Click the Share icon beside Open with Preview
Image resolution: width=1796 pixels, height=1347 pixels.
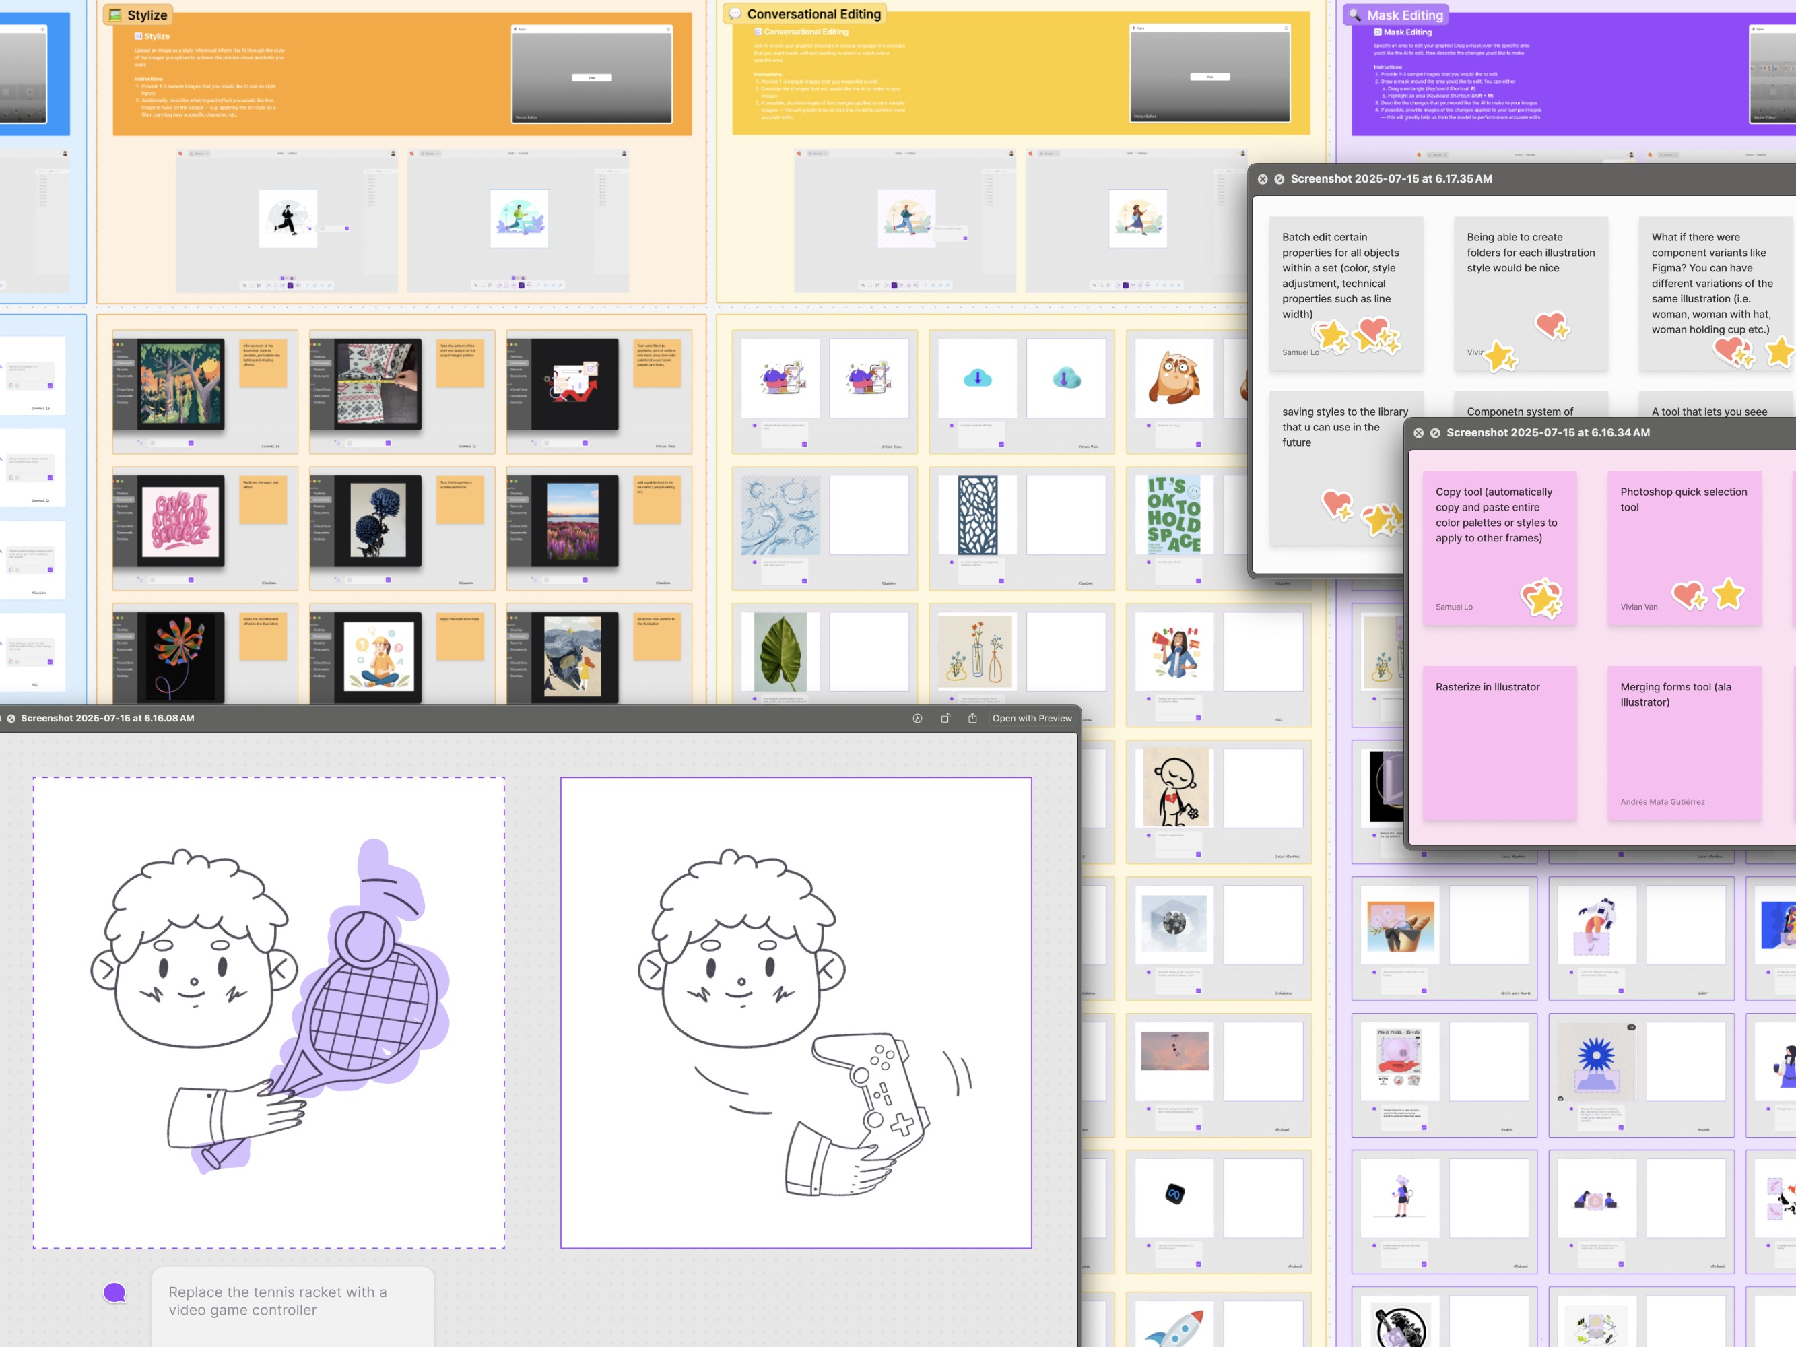point(972,718)
